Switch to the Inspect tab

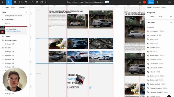pos(164,7)
